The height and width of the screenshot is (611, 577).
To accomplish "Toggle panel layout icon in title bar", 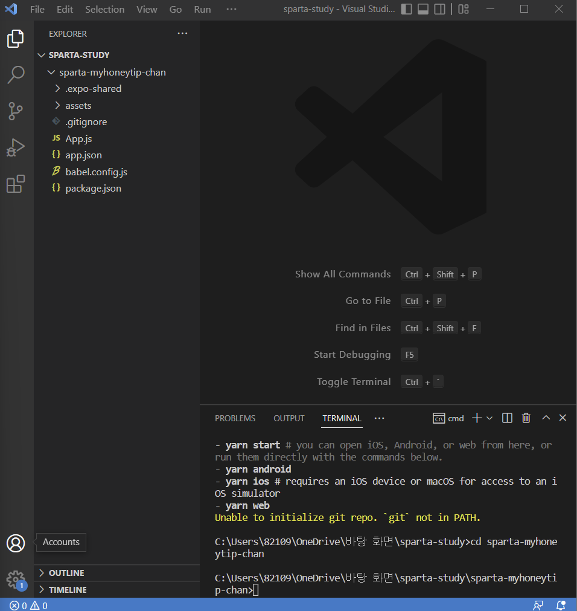I will coord(423,9).
